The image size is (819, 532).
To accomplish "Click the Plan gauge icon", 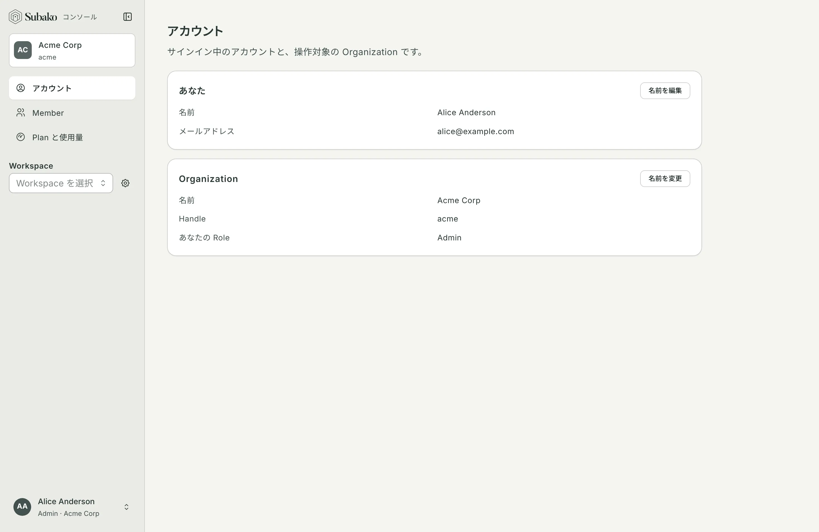I will click(x=21, y=137).
